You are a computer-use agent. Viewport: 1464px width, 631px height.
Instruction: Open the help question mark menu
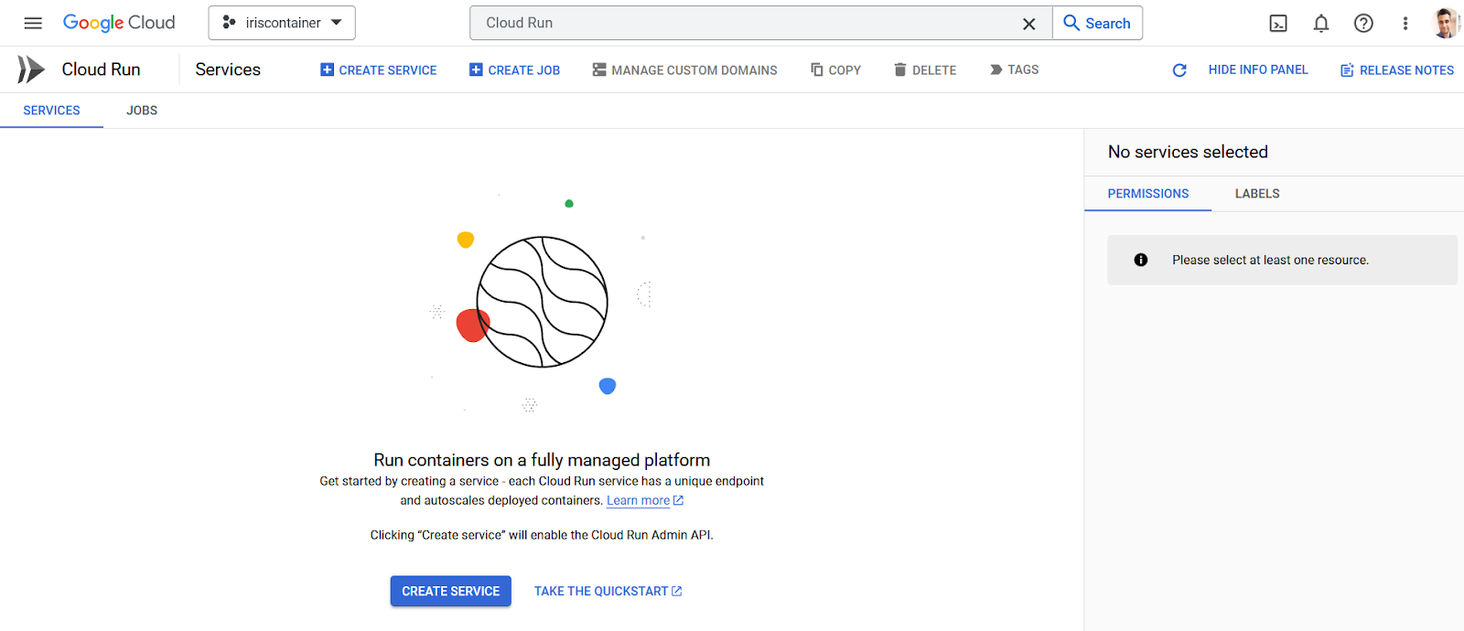tap(1363, 24)
